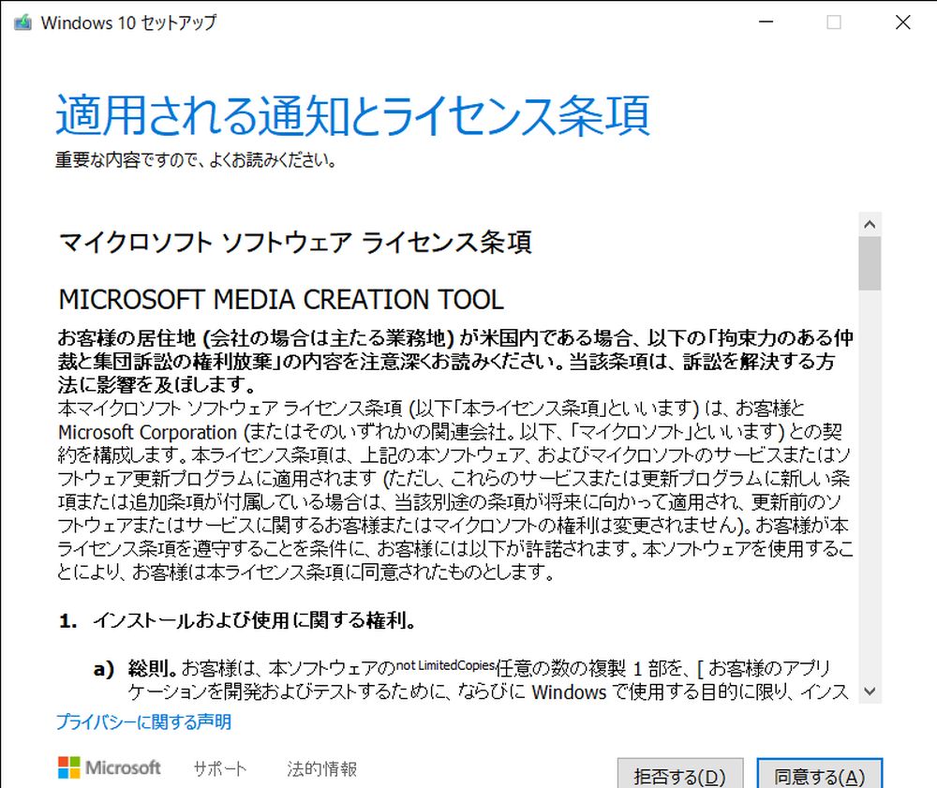Close the Windows 10 Setup window
937x788 pixels.
point(903,22)
